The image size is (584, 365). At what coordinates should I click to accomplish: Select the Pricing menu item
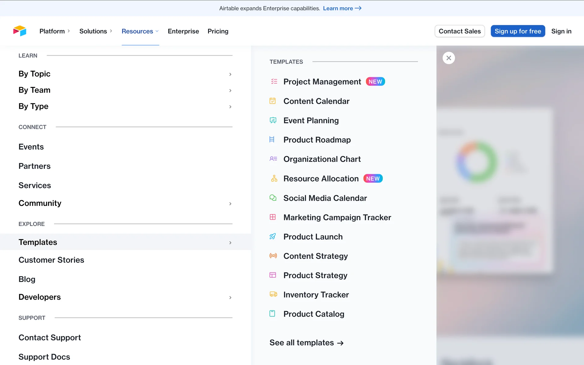click(x=218, y=31)
